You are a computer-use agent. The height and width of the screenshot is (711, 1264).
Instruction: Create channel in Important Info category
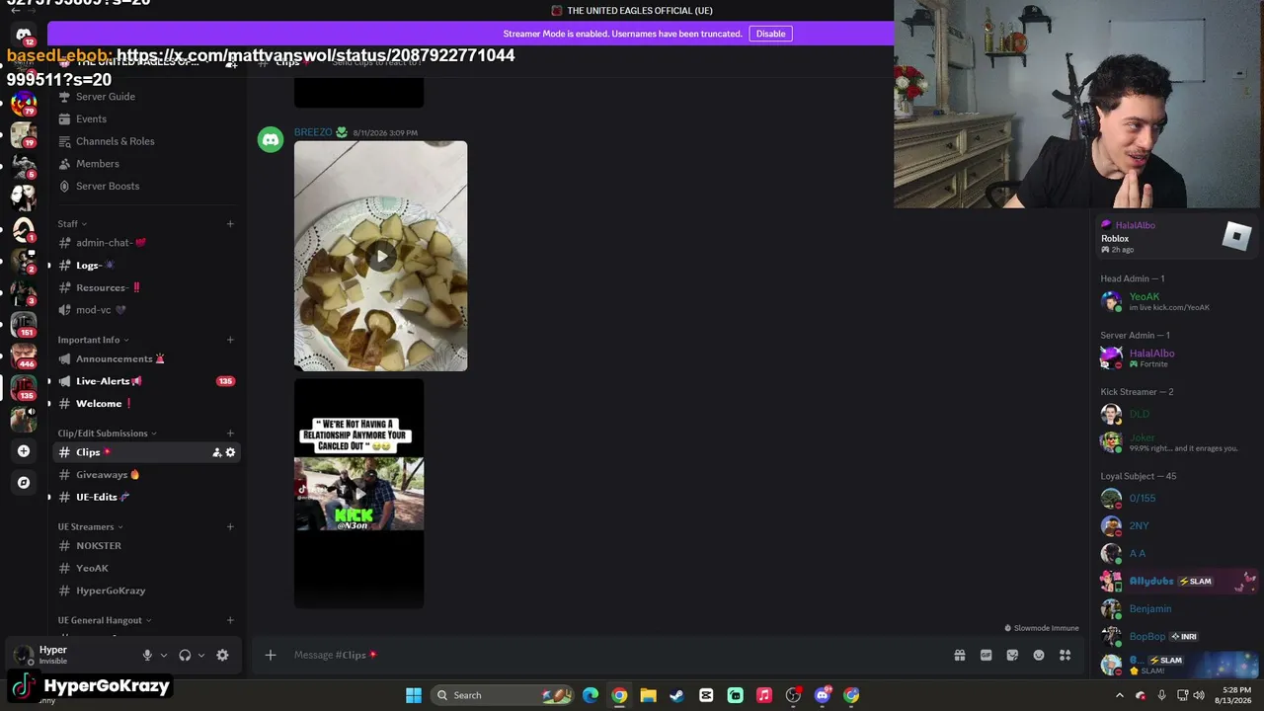pos(230,340)
